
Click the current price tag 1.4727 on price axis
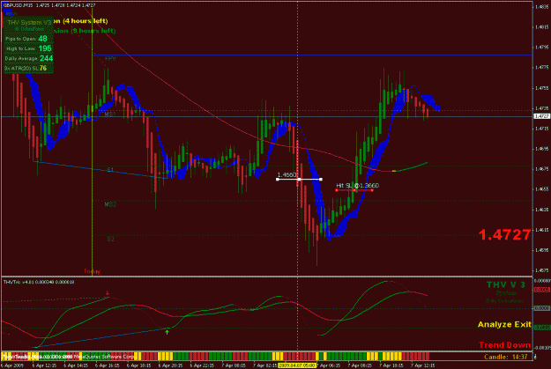(x=541, y=116)
